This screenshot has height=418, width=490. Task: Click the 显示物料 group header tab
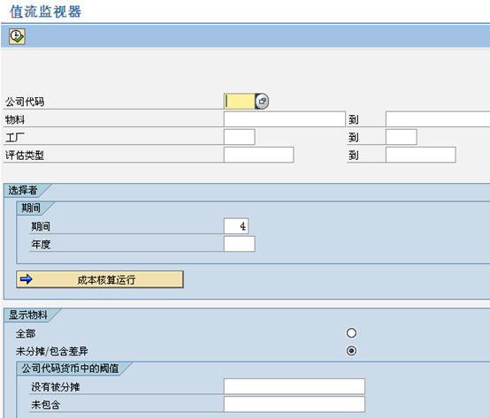pos(28,315)
